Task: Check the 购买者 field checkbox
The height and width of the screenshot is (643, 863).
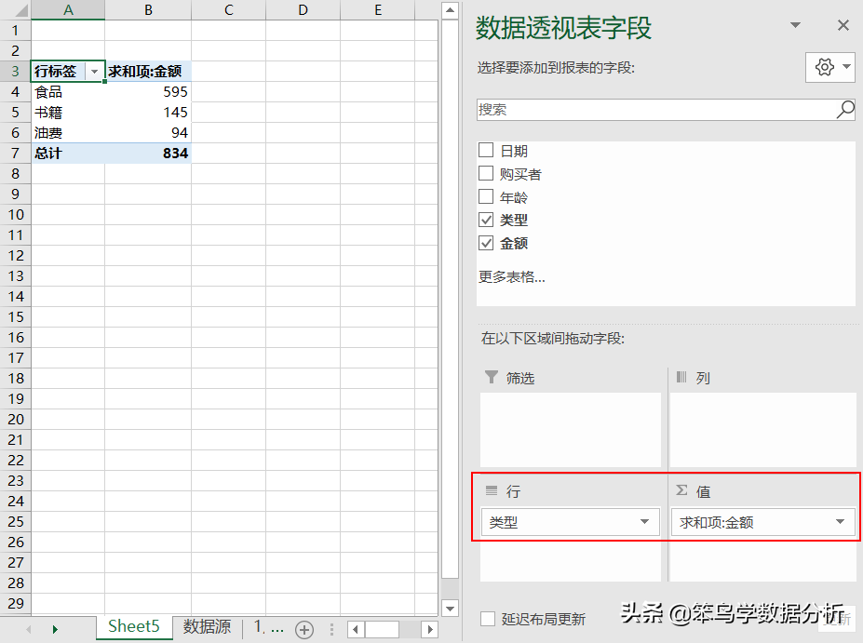Action: pyautogui.click(x=486, y=173)
